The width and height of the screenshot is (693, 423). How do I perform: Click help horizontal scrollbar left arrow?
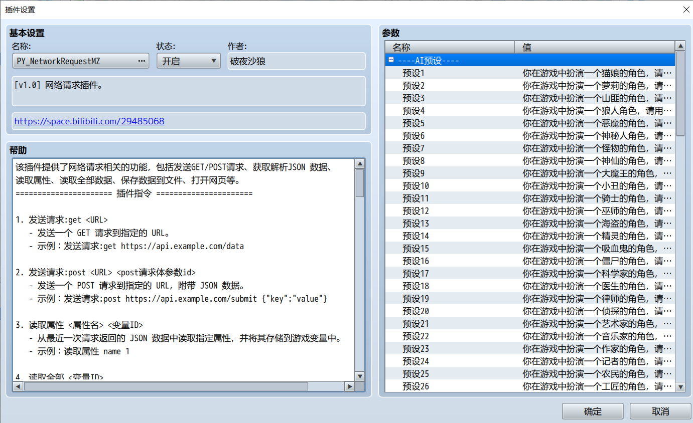point(18,386)
